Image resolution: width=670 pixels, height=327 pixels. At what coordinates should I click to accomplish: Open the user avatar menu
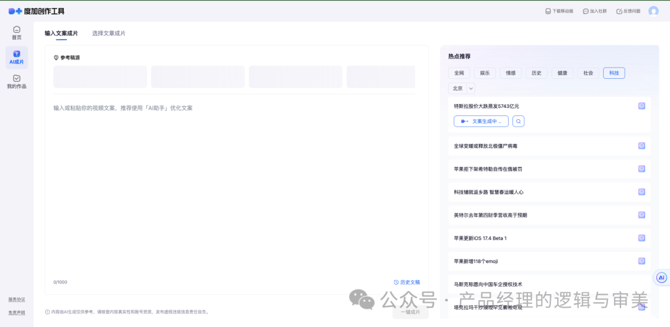click(653, 11)
